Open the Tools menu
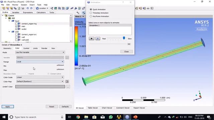Image resolution: width=214 pixels, height=120 pixels. (39, 5)
